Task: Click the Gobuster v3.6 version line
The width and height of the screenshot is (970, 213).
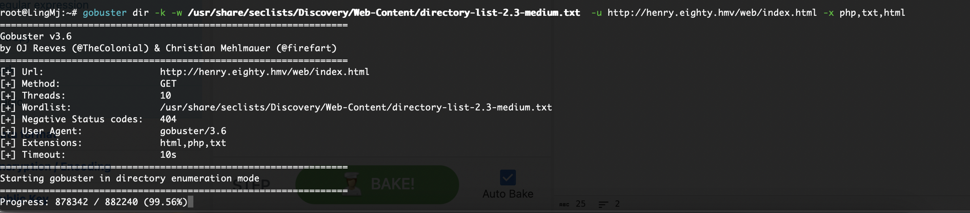Action: pos(36,36)
